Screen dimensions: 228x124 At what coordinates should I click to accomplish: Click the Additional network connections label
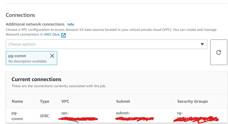pos(35,24)
